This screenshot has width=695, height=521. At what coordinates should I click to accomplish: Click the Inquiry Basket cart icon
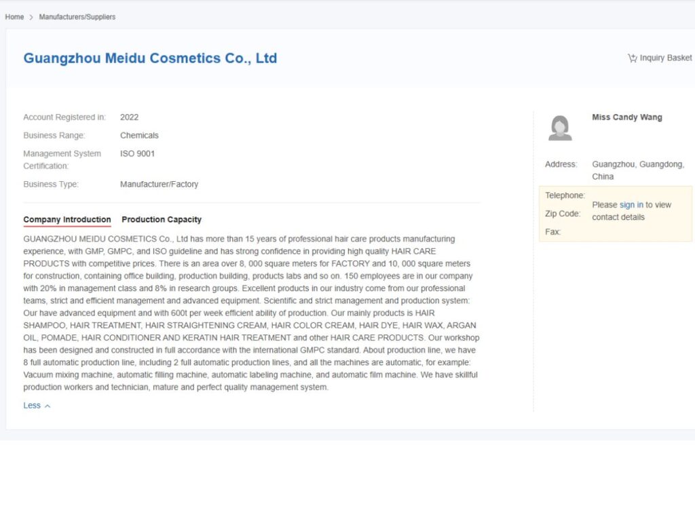[x=632, y=58]
